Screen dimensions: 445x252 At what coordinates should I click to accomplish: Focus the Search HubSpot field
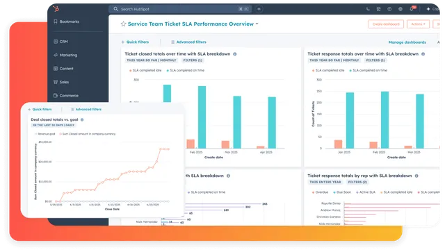pyautogui.click(x=180, y=9)
